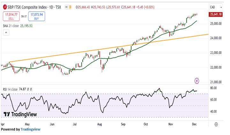Click the Jul marker on time axis
The image size is (230, 135).
click(x=75, y=124)
